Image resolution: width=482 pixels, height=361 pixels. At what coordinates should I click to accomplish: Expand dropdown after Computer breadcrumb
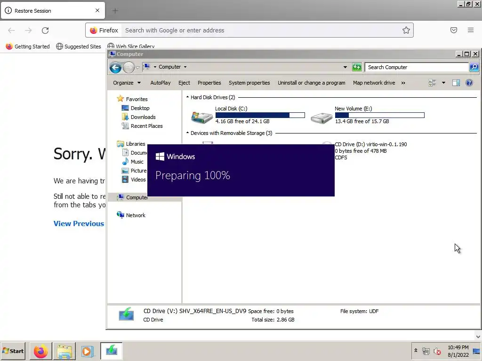click(185, 67)
